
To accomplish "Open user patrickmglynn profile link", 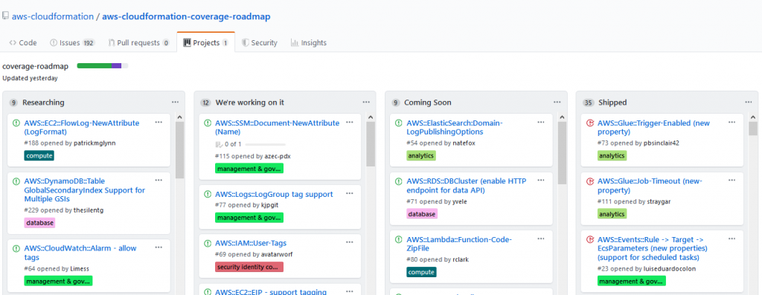I will click(x=95, y=143).
